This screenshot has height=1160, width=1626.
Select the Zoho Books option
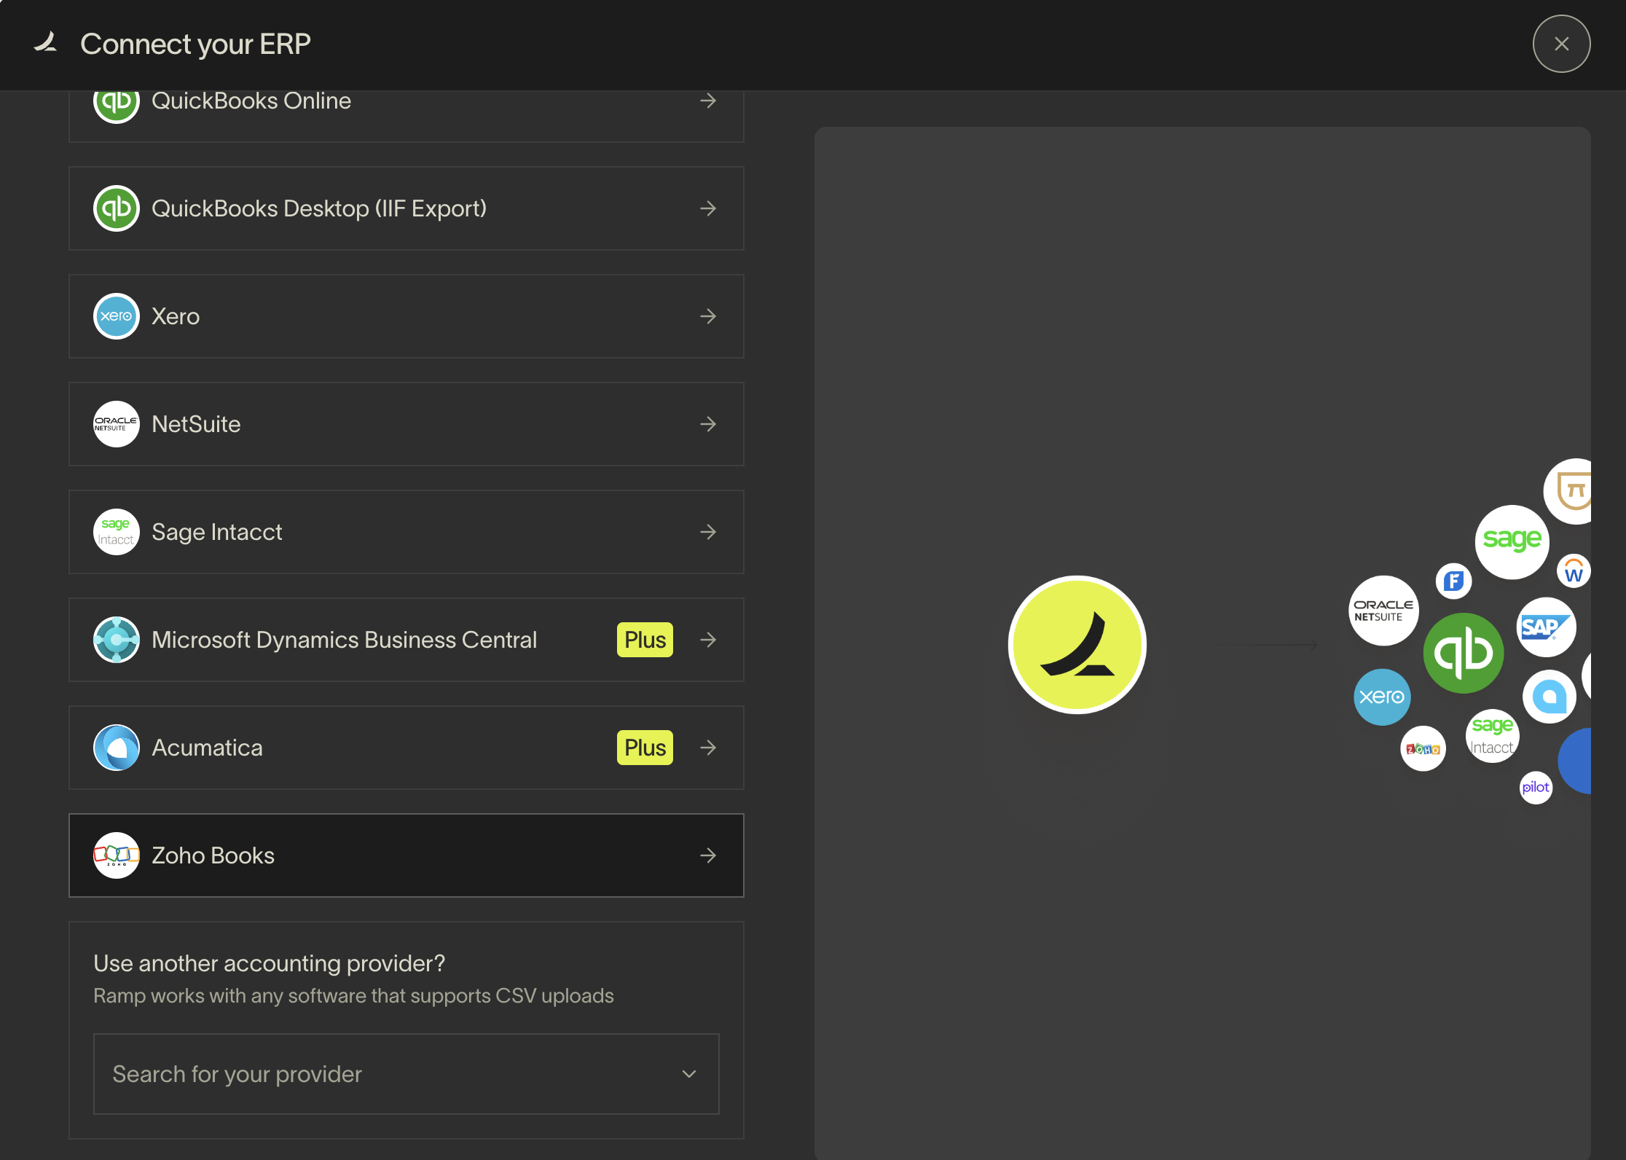[406, 855]
